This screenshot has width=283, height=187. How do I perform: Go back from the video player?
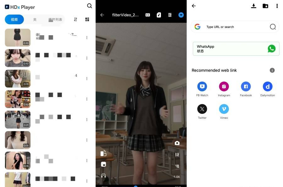point(102,15)
